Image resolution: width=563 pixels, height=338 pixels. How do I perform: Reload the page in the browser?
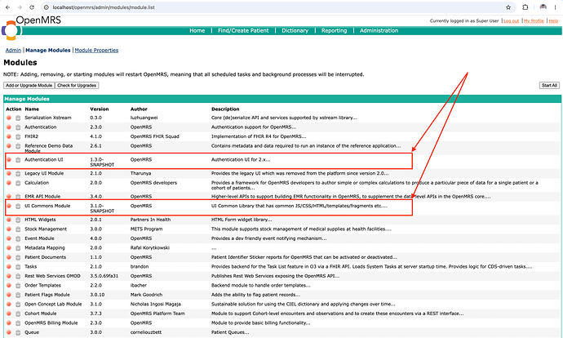coord(32,7)
